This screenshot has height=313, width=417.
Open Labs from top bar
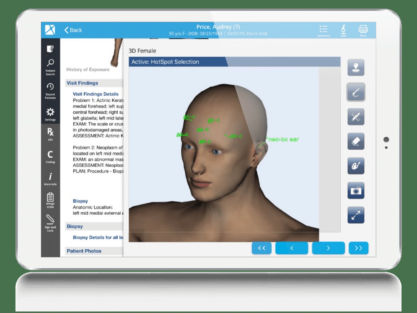(343, 30)
